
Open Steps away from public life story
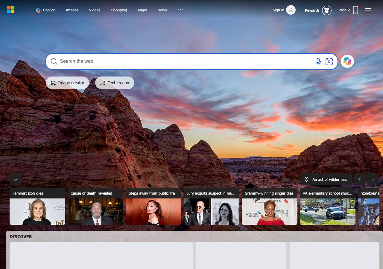coord(153,206)
